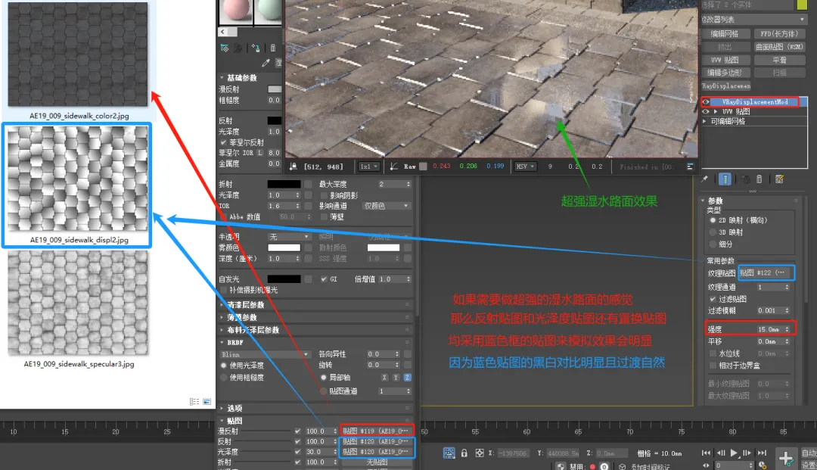Open the HSV color mode dropdown
The width and height of the screenshot is (817, 470).
(x=525, y=167)
